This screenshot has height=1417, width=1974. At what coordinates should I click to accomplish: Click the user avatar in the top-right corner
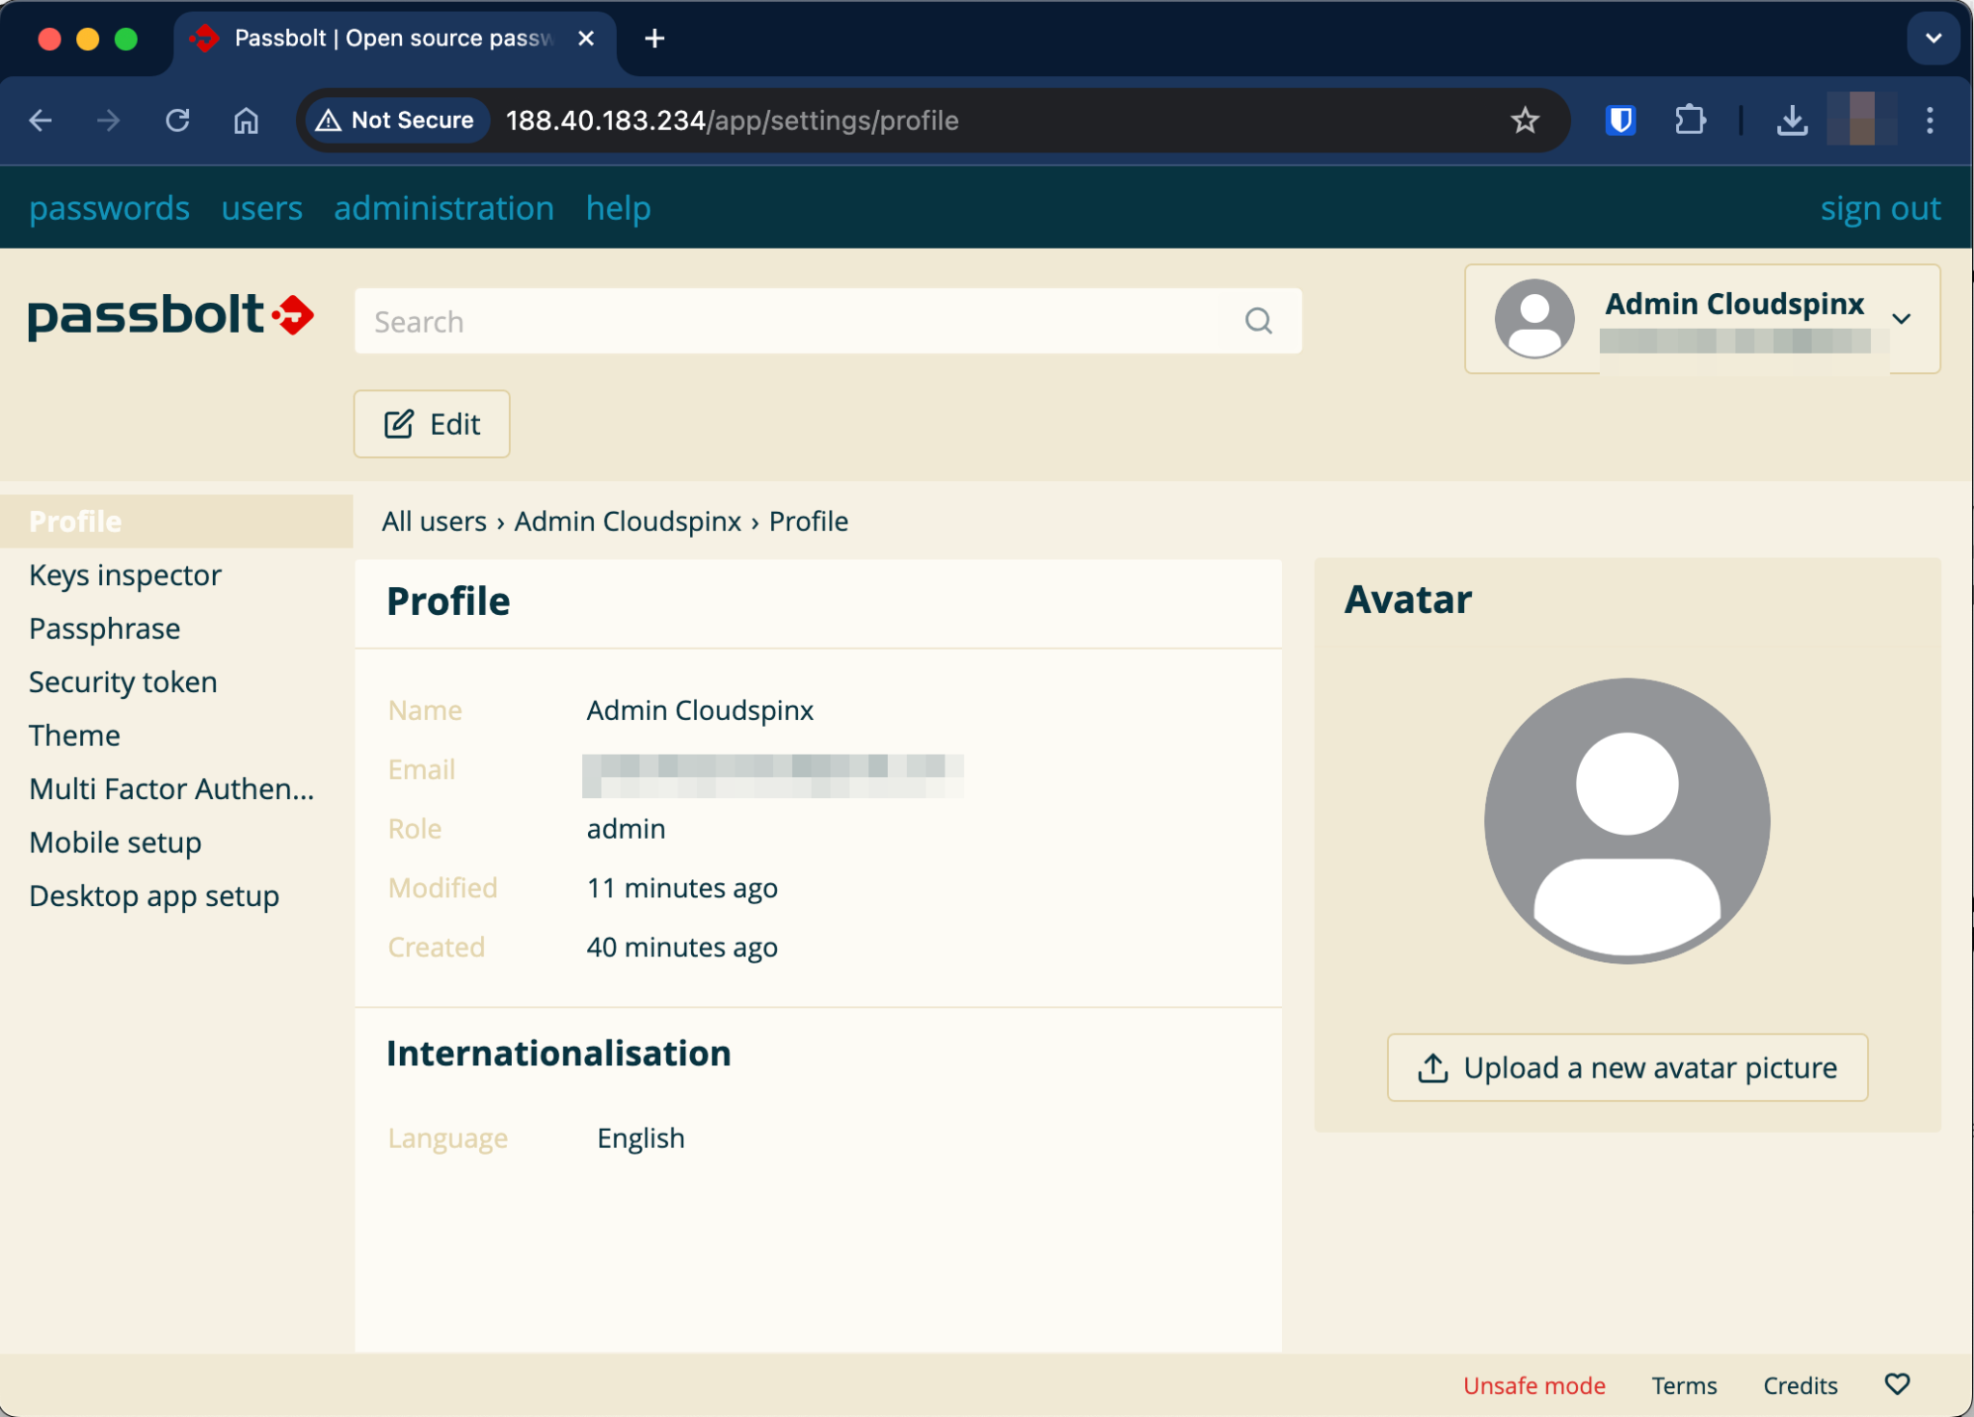point(1534,319)
